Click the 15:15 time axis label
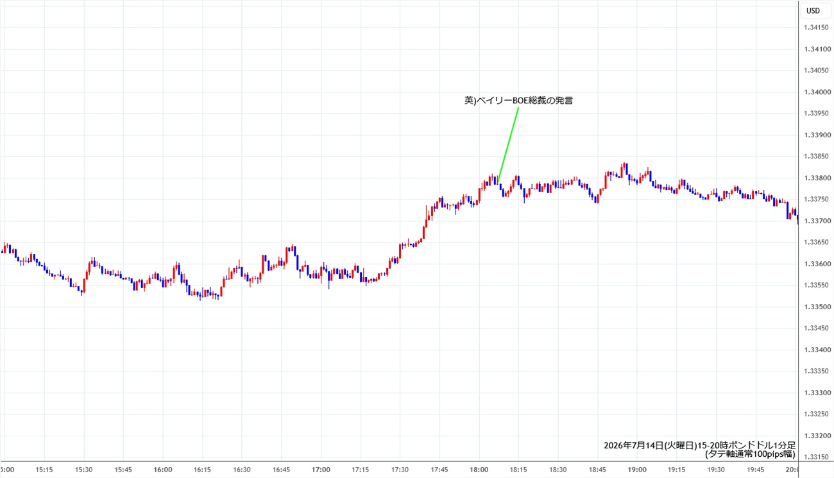 click(x=44, y=470)
